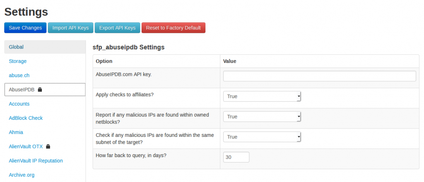Click Reset to Factory Default
The height and width of the screenshot is (182, 424).
[x=173, y=28]
